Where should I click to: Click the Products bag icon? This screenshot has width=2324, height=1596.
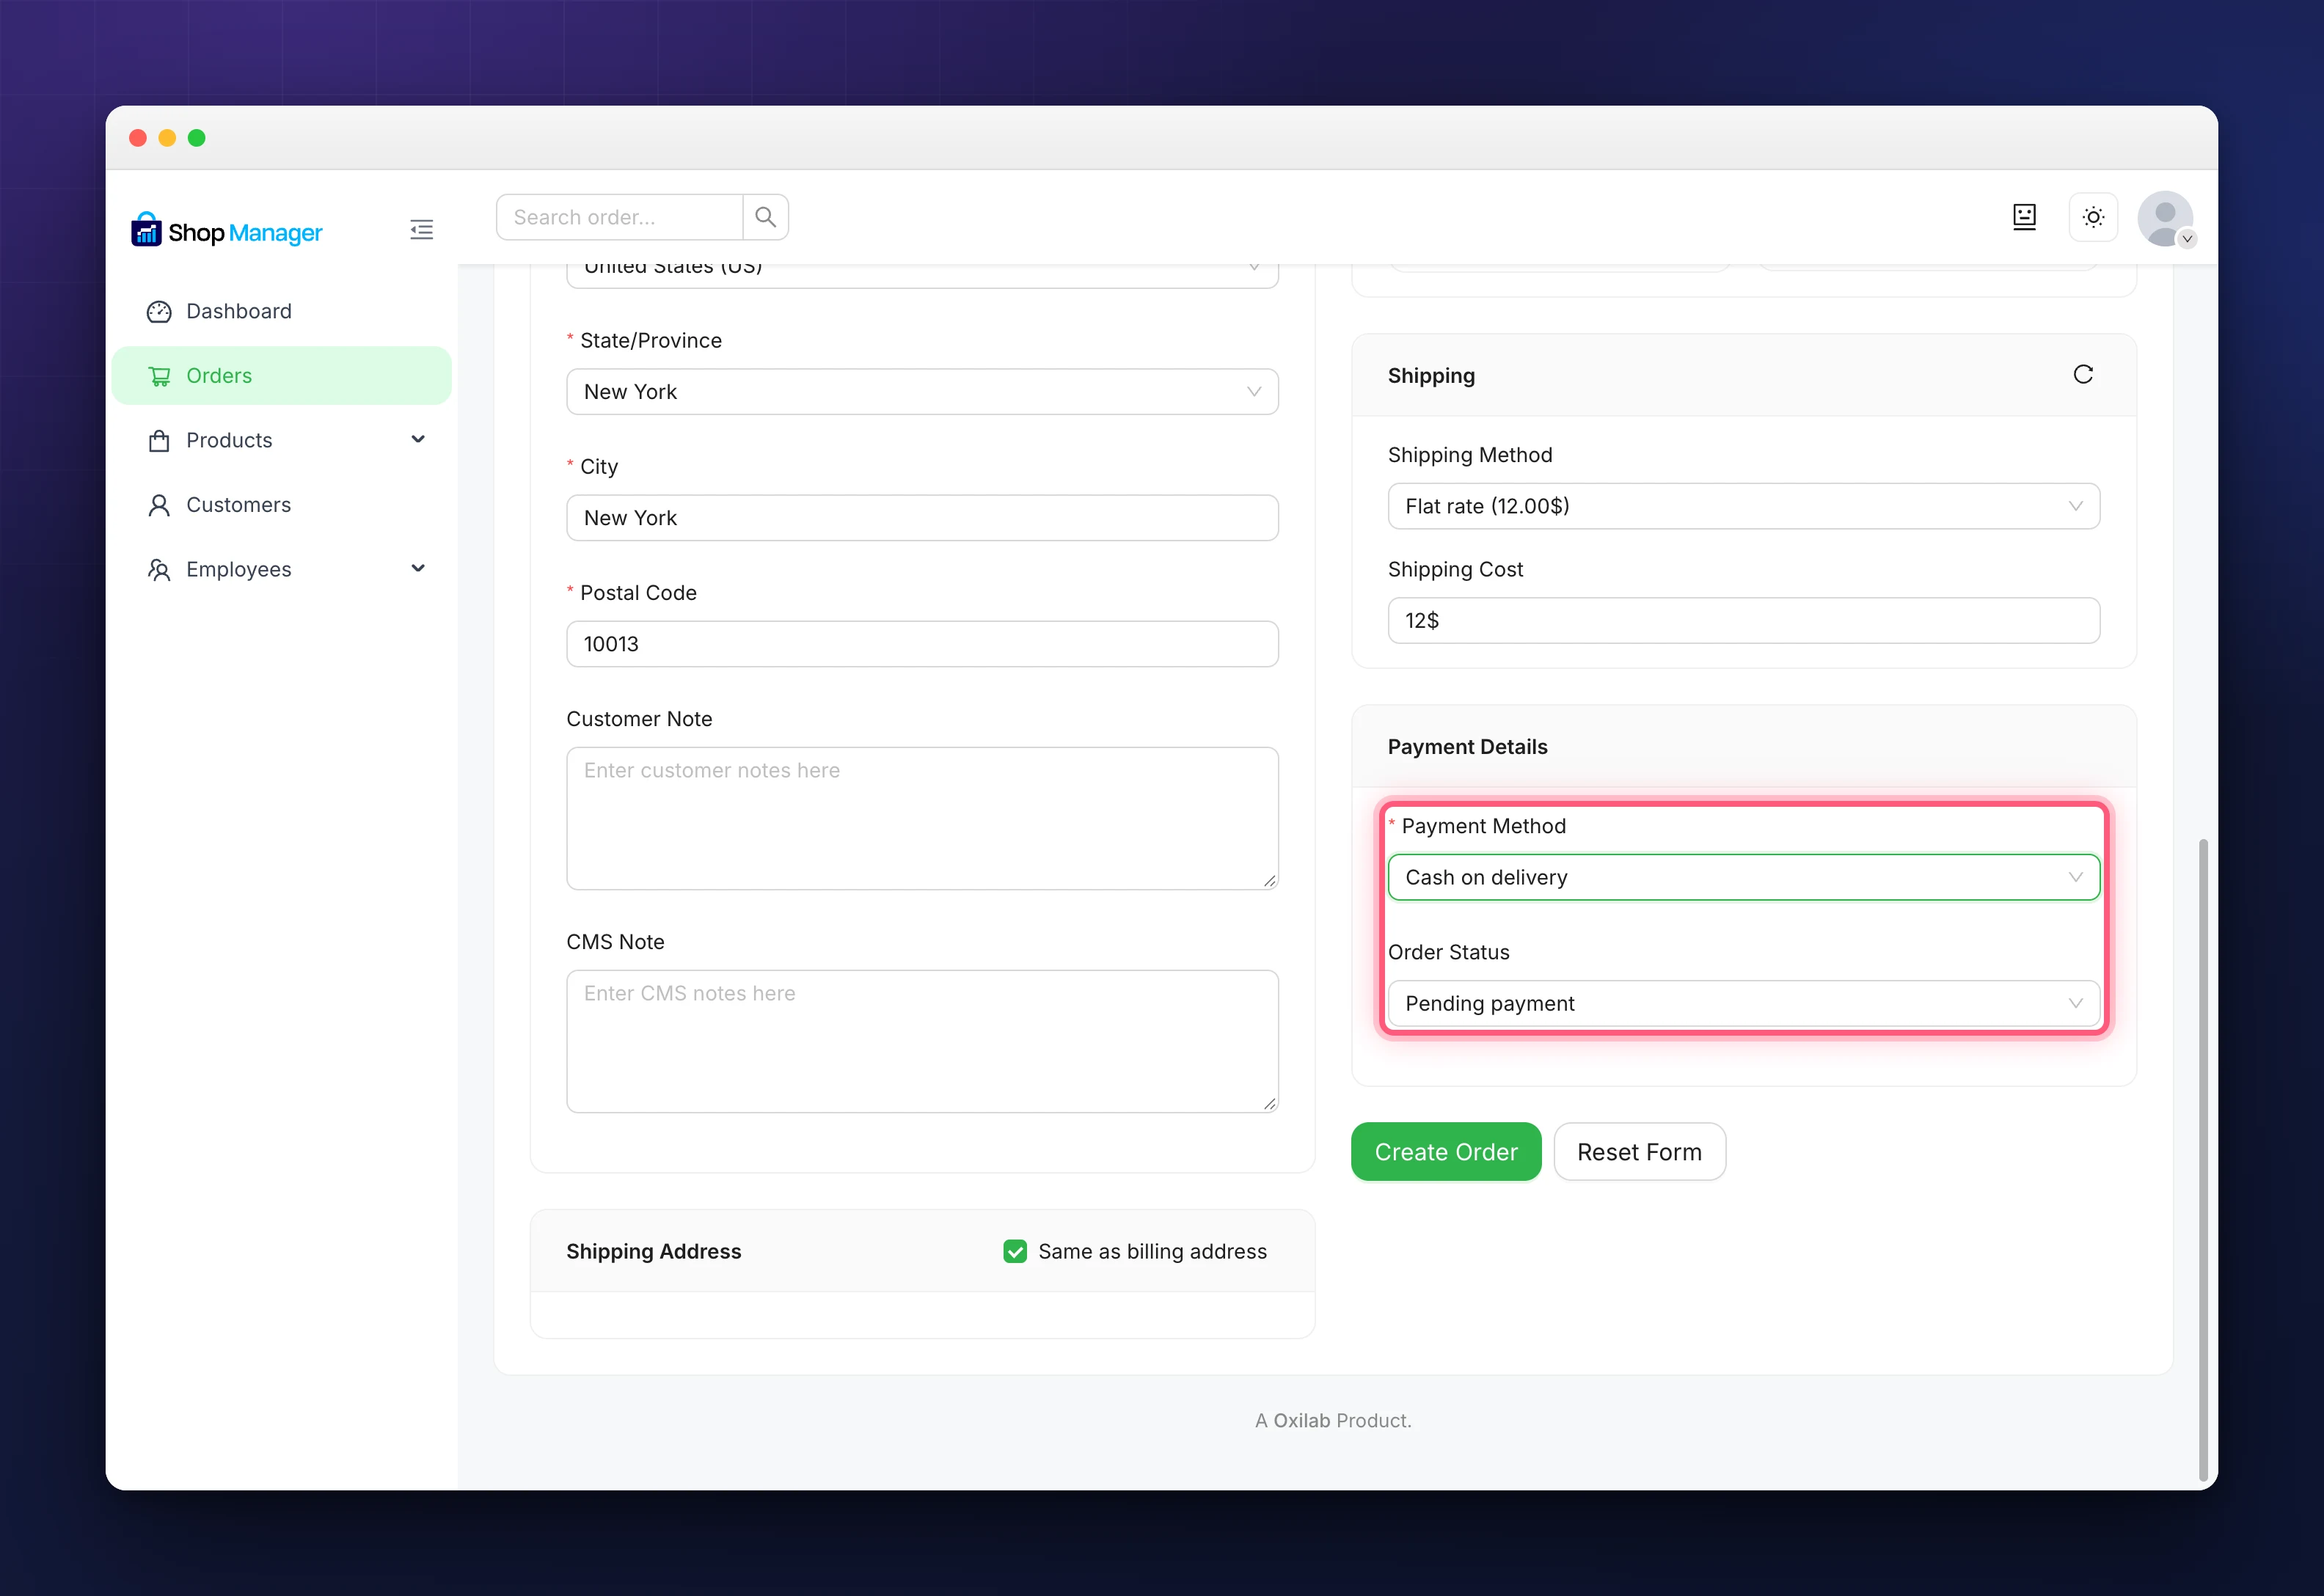pyautogui.click(x=159, y=441)
